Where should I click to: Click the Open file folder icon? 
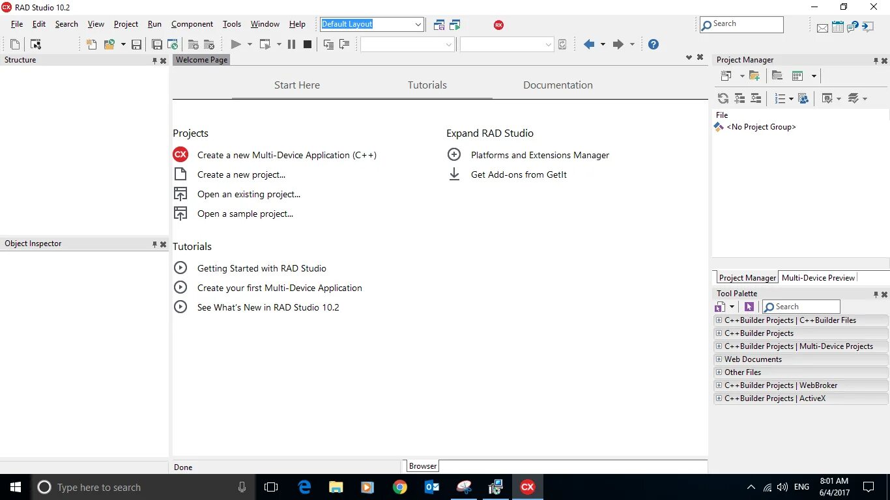[x=110, y=44]
